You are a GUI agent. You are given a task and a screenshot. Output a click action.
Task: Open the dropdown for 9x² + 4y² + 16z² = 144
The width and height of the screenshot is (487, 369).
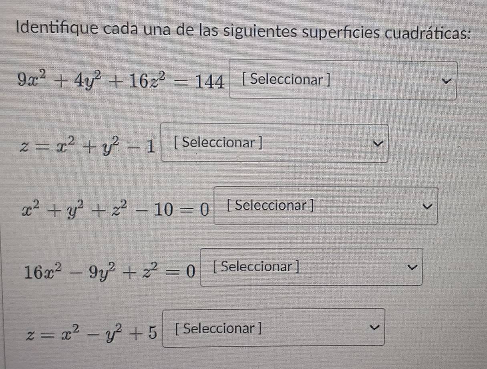click(343, 80)
